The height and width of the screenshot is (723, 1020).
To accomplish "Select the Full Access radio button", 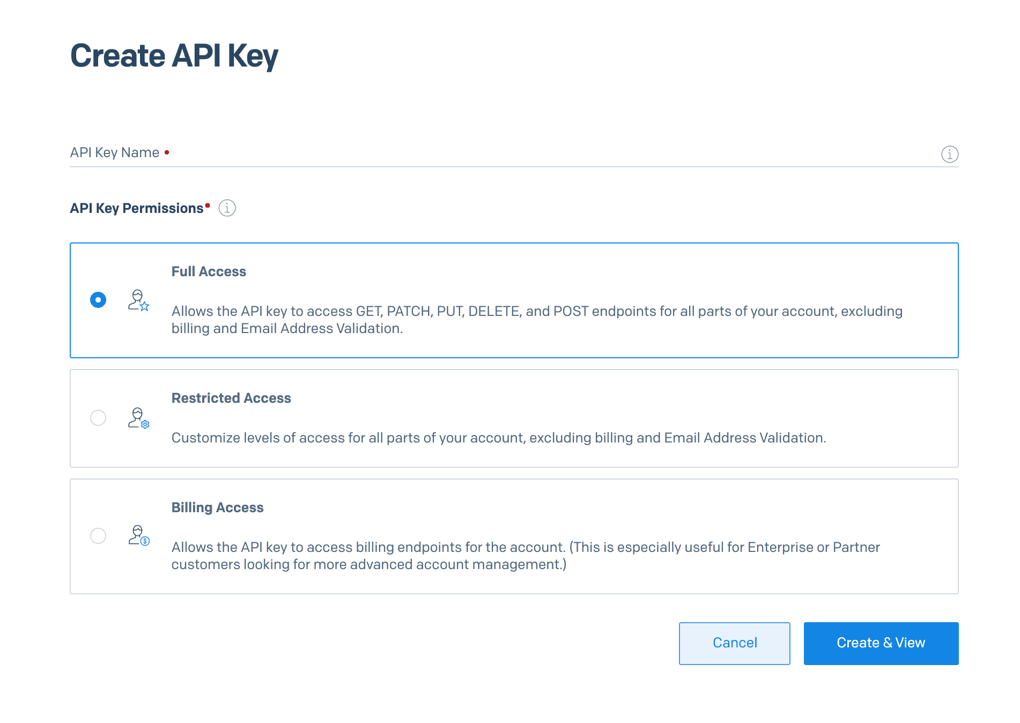I will coord(98,300).
